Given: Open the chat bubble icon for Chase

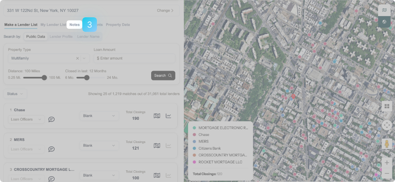Looking at the screenshot, I should tap(52, 119).
